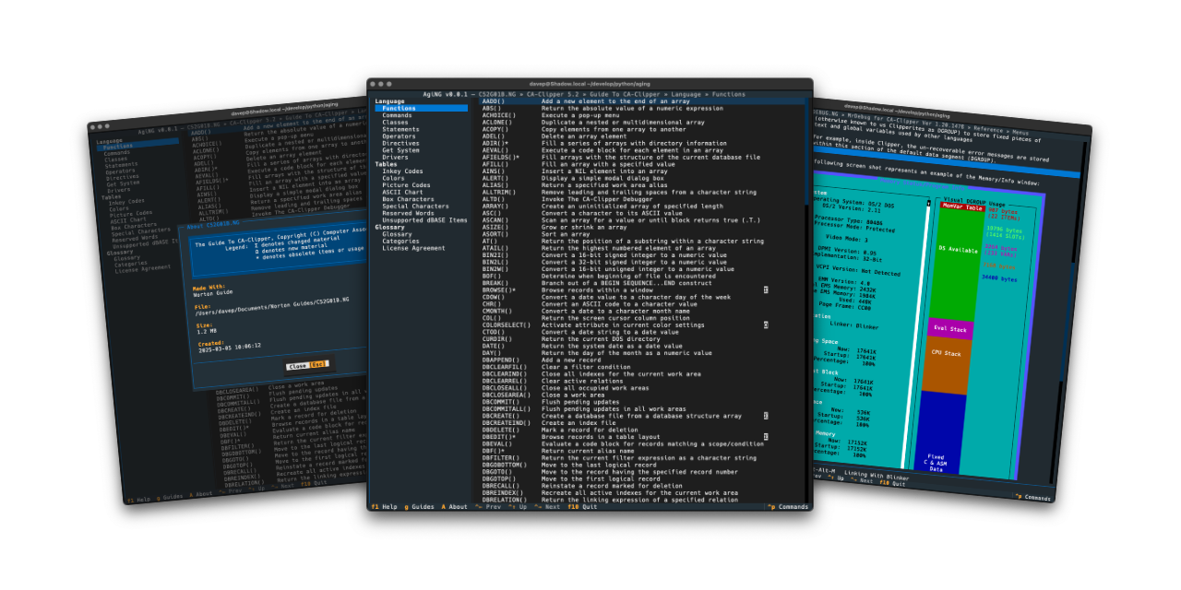Viewport: 1181px width, 590px height.
Task: Select Inkey Codes under Tables in center window
Action: pyautogui.click(x=402, y=171)
